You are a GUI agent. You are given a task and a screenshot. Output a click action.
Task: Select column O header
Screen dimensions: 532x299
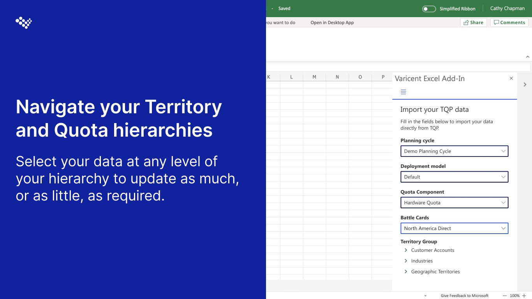pos(360,77)
